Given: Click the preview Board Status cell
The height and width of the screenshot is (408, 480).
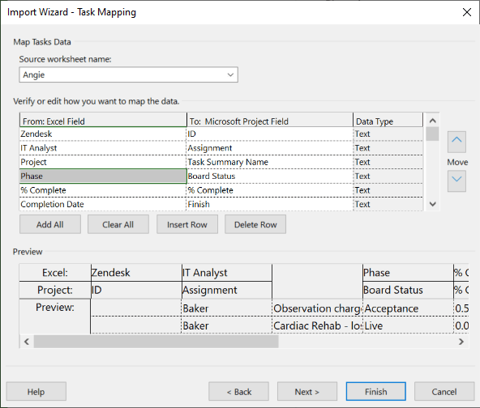Looking at the screenshot, I should tap(408, 290).
